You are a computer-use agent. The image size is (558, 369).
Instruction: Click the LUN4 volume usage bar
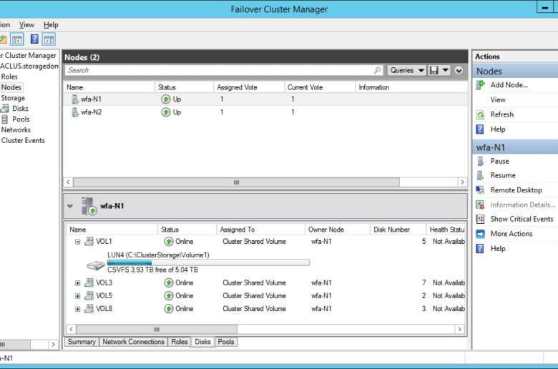tap(208, 262)
